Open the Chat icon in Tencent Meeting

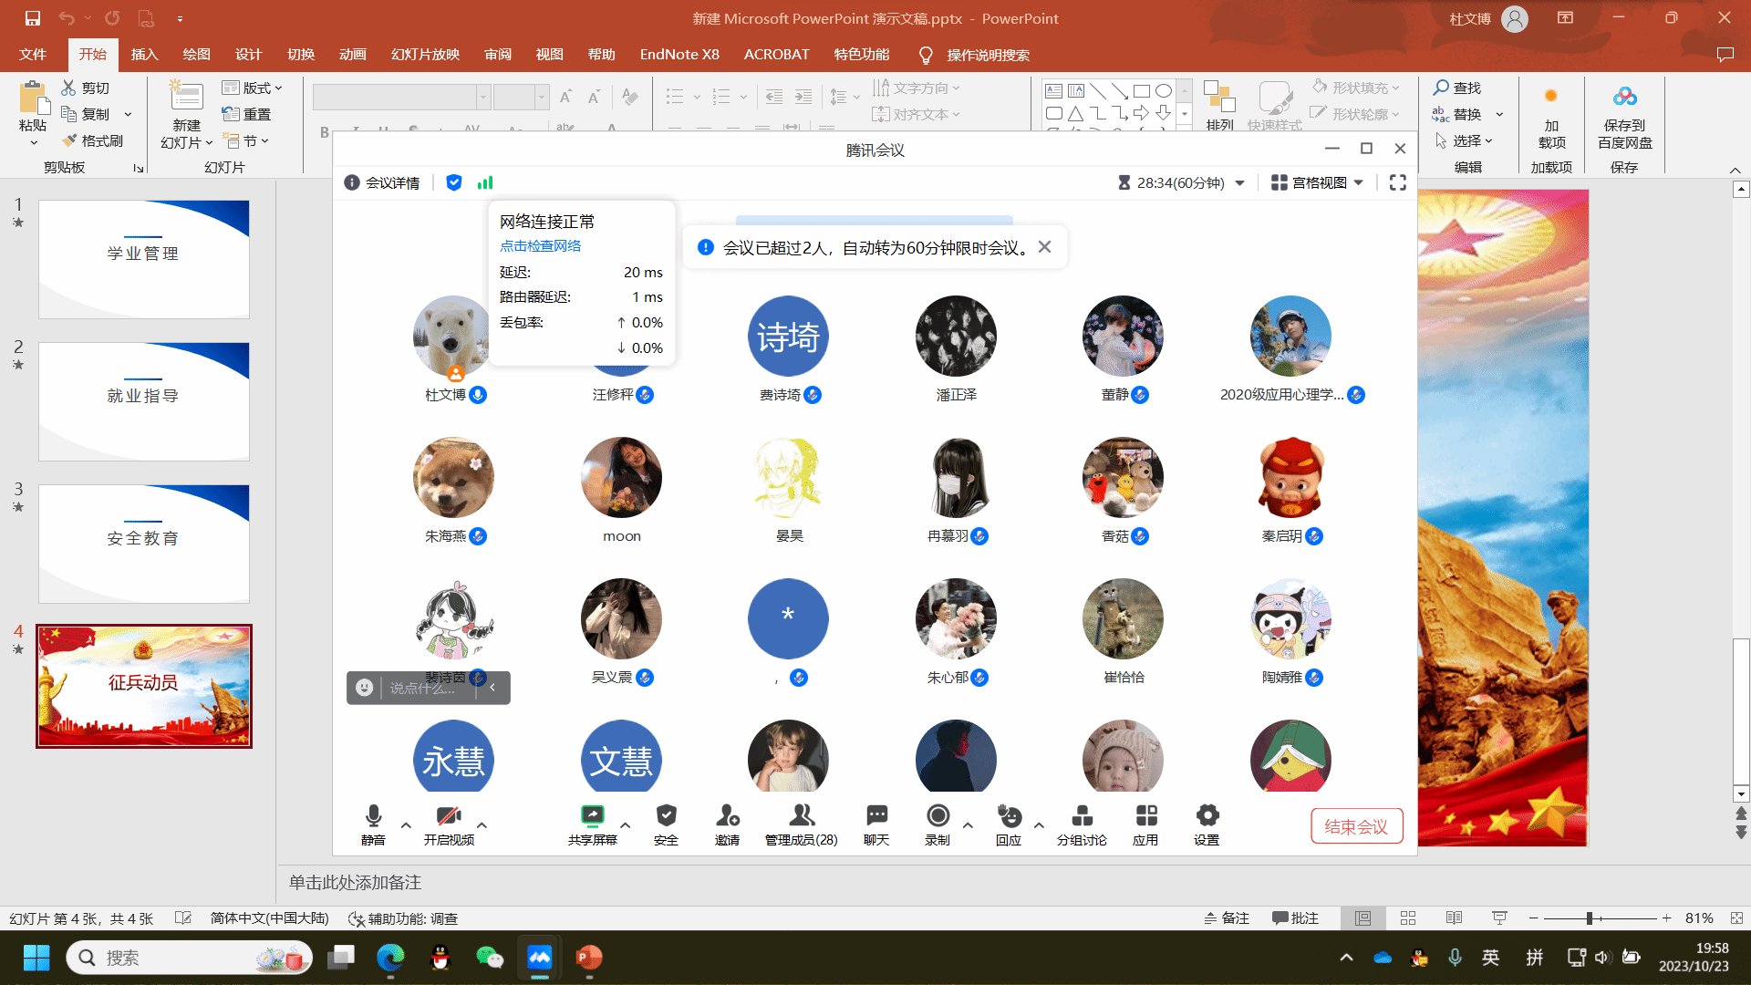pos(876,816)
